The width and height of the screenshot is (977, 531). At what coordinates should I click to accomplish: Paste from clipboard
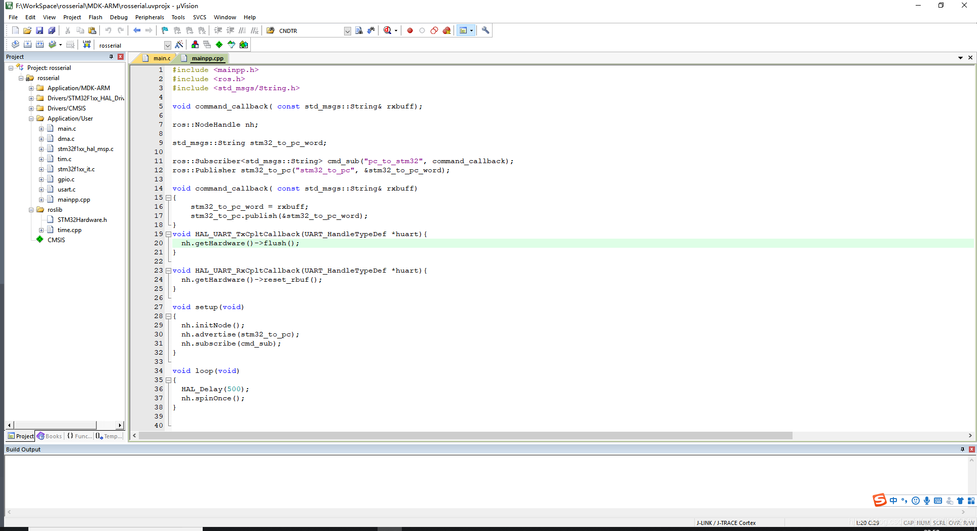[x=92, y=30]
